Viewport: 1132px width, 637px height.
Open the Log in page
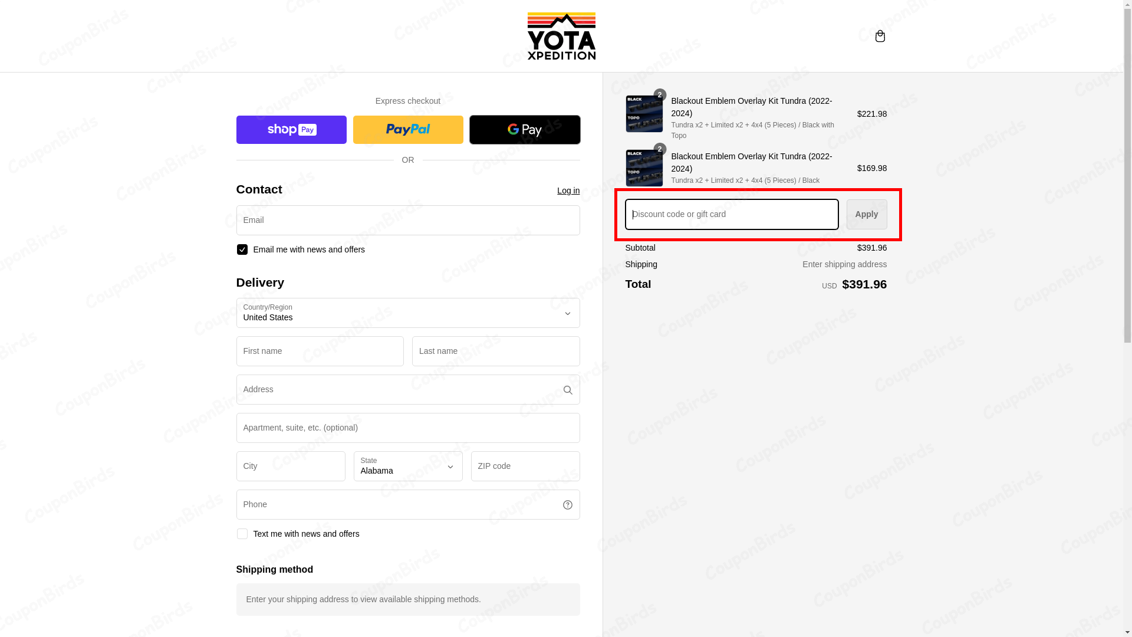click(x=568, y=190)
